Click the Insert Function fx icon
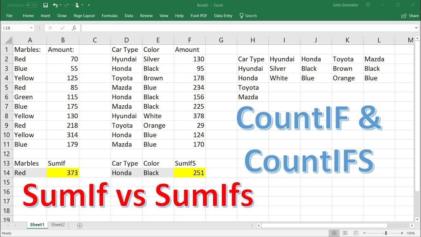This screenshot has height=237, width=421. pyautogui.click(x=74, y=28)
